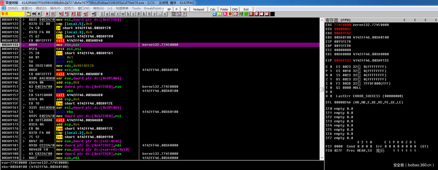Toggle the Z flag bit value
The width and height of the screenshot is (438, 170).
(x=331, y=79)
